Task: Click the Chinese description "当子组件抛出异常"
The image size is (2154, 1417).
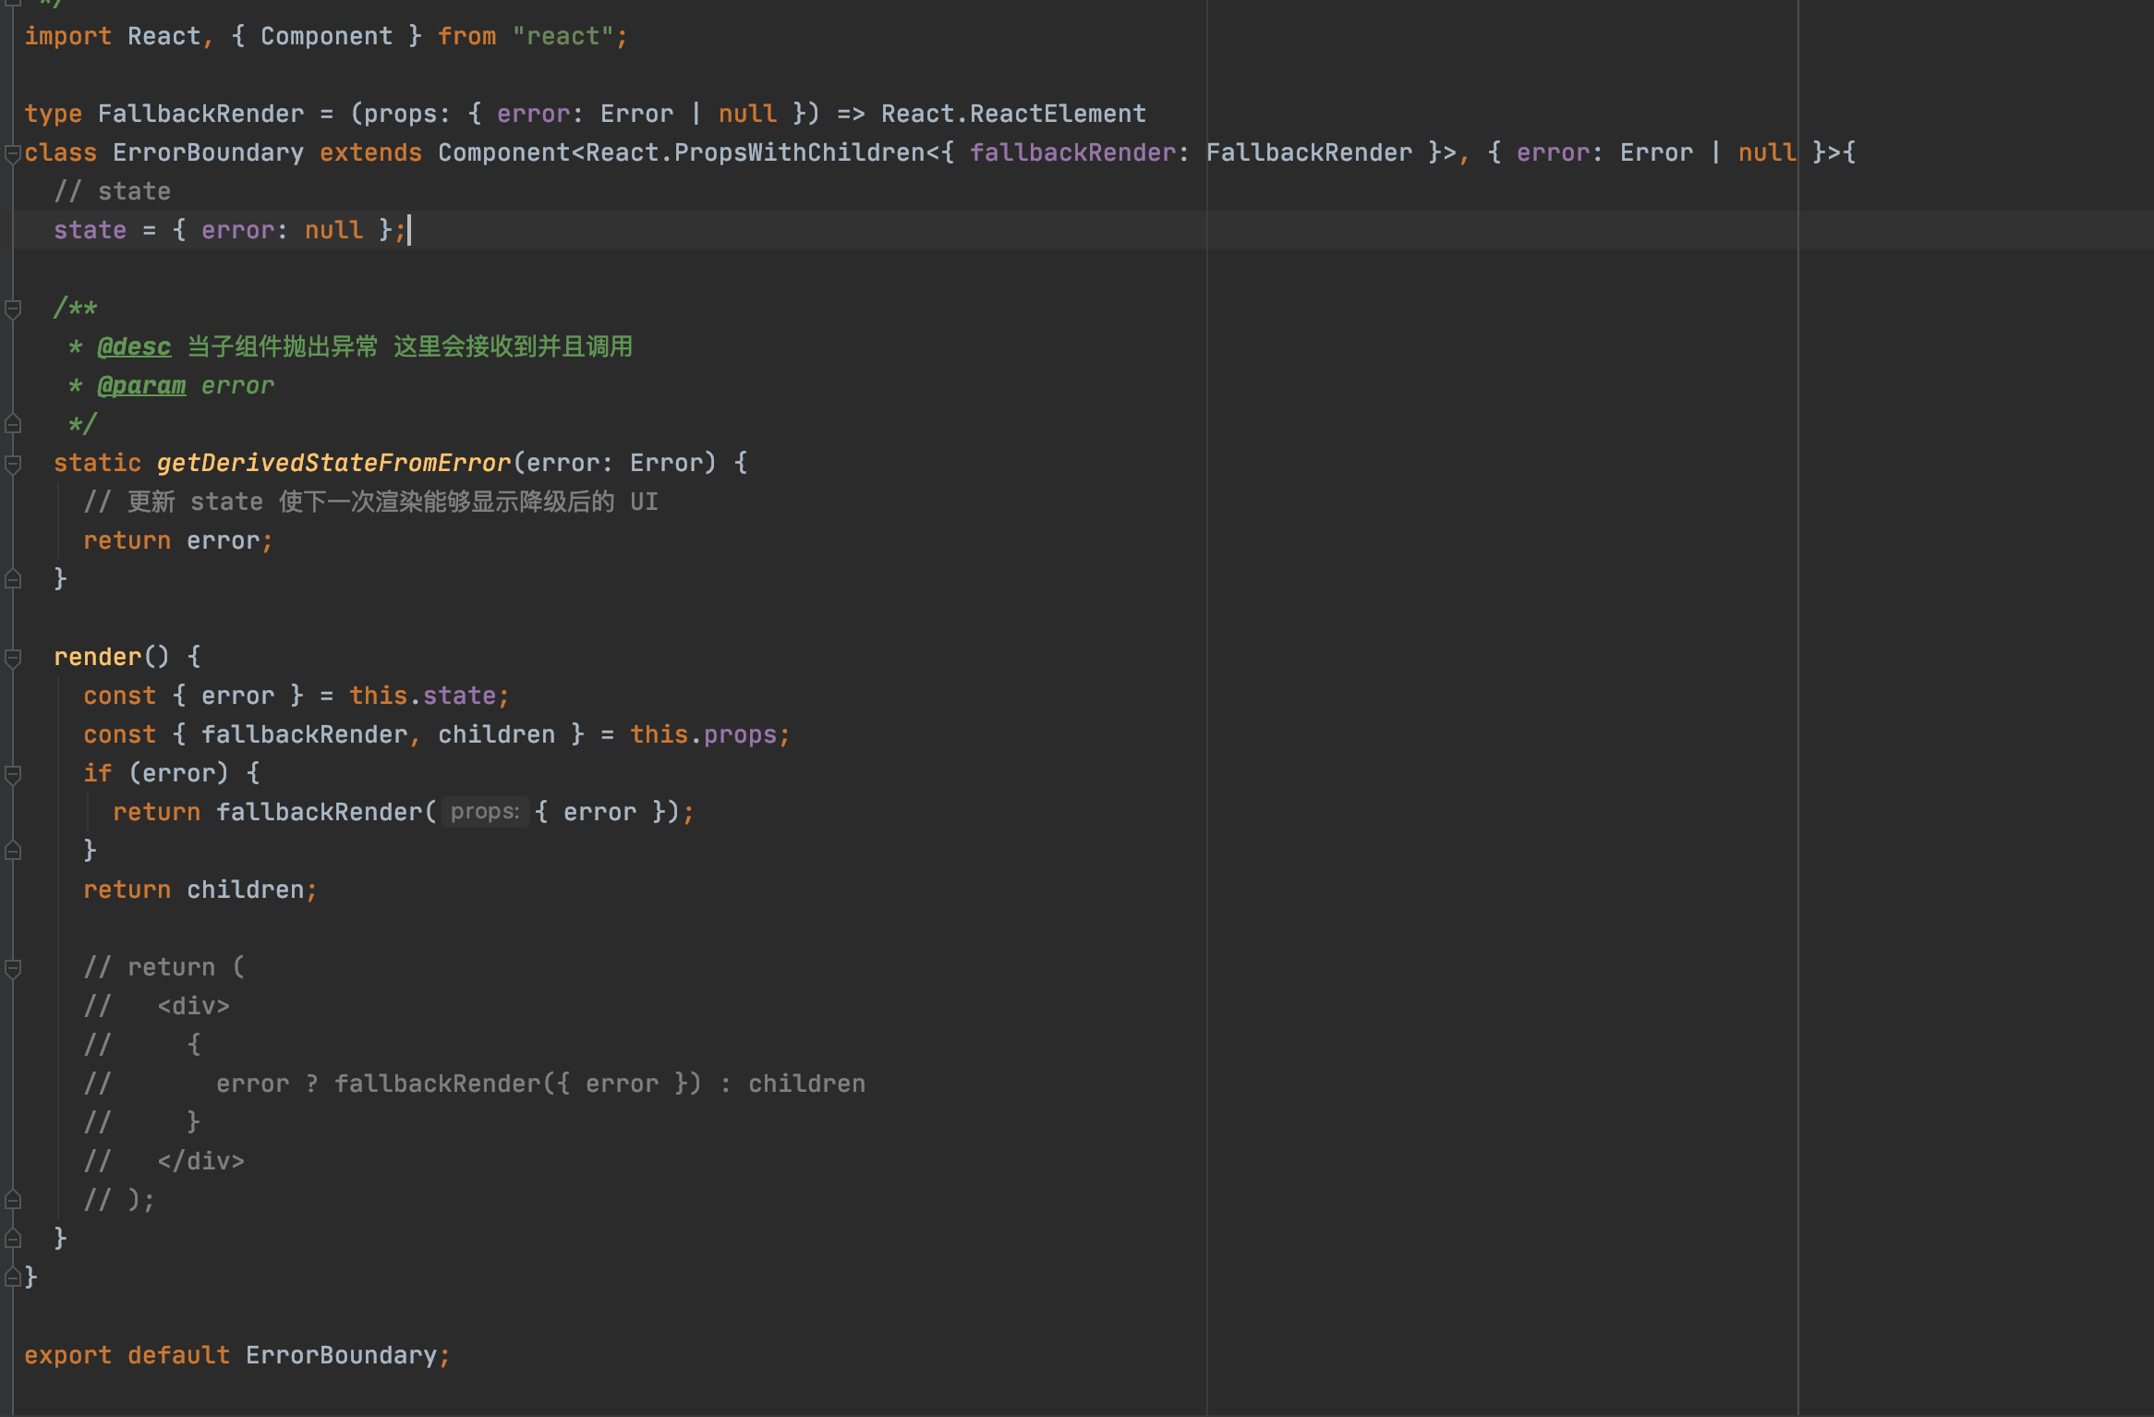Action: [x=283, y=346]
